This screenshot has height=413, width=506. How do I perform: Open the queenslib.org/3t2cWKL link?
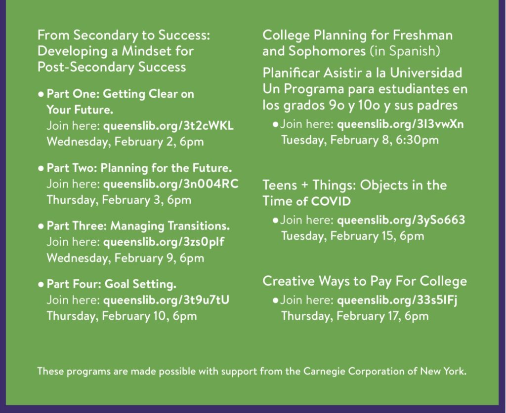pyautogui.click(x=168, y=126)
